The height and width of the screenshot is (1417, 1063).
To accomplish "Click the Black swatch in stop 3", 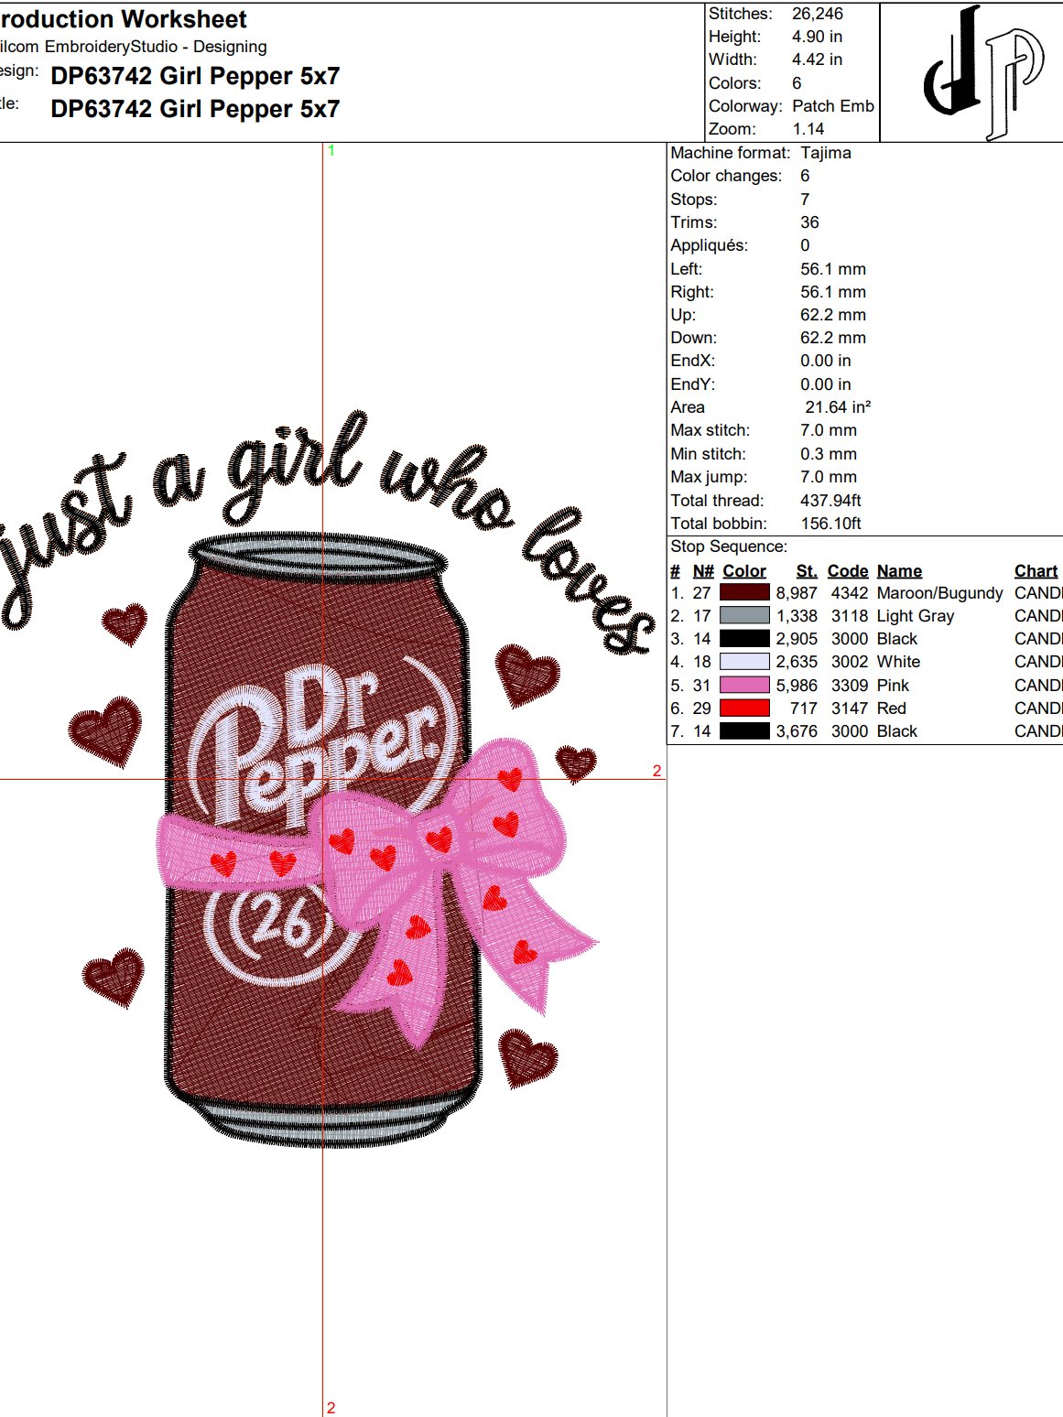I will click(x=744, y=638).
